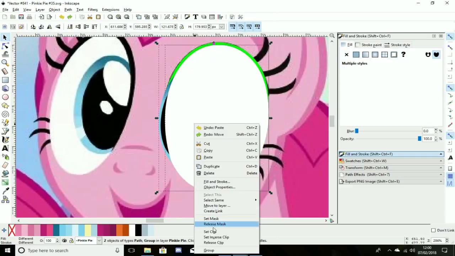
Task: Open the Path menu
Action: (68, 10)
